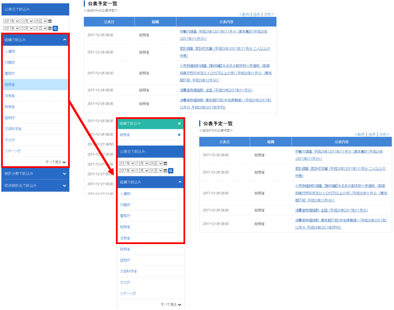Image resolution: width=394 pixels, height=310 pixels.
Task: Select the highlighted 総務省 item in the upper-left organization list
Action: point(10,85)
